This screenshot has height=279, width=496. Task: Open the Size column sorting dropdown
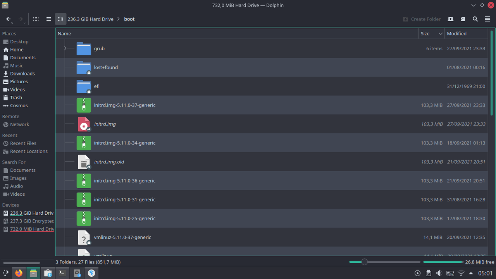pyautogui.click(x=441, y=34)
